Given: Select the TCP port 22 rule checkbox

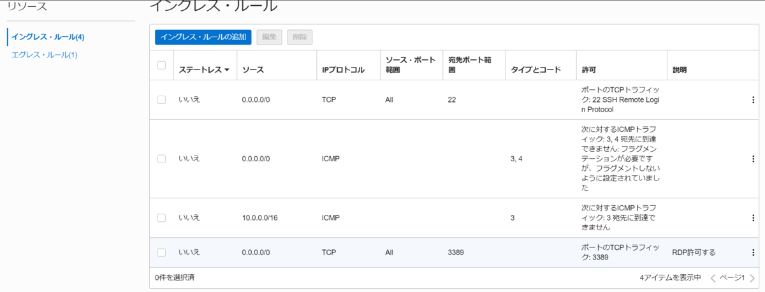Looking at the screenshot, I should (x=161, y=99).
